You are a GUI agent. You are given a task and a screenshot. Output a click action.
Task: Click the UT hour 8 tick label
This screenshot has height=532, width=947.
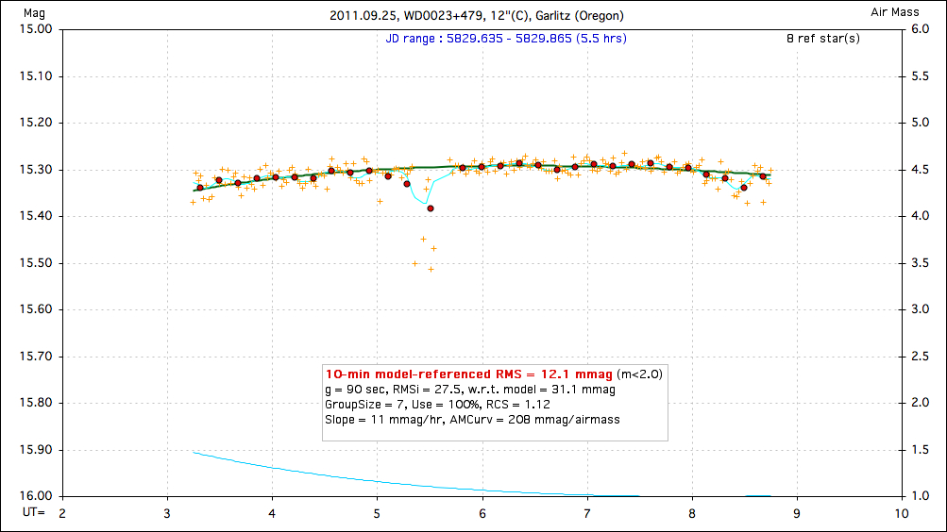(692, 514)
